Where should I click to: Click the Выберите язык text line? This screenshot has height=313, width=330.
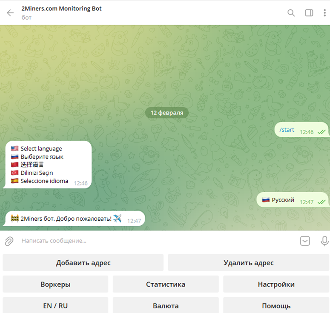tap(42, 157)
